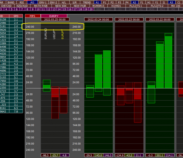Click the spread value 7.8 cell
Viewport: 183px width, 158px height.
(x=16, y=111)
